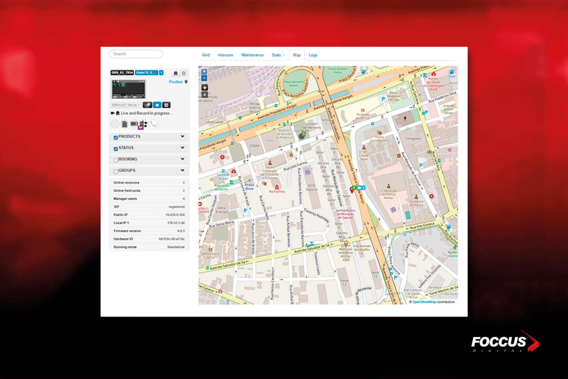Screen dimensions: 568x379
Task: Uncheck the STATUS checkbox
Action: click(x=116, y=149)
